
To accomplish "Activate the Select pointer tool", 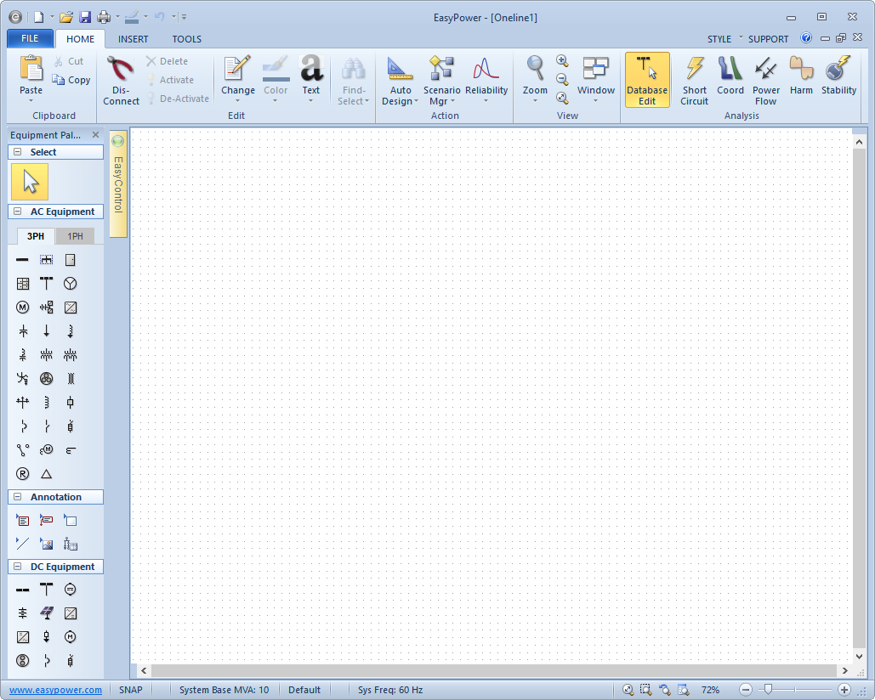I will [x=30, y=182].
